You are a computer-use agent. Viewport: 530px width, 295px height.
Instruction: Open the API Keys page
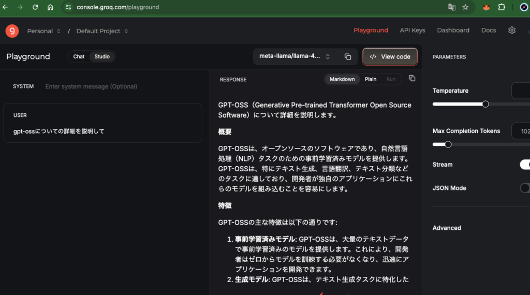413,31
